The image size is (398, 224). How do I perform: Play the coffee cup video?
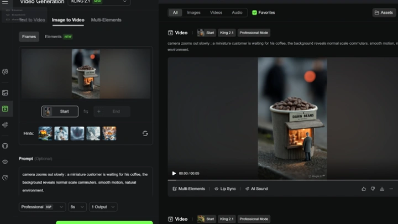pyautogui.click(x=174, y=174)
